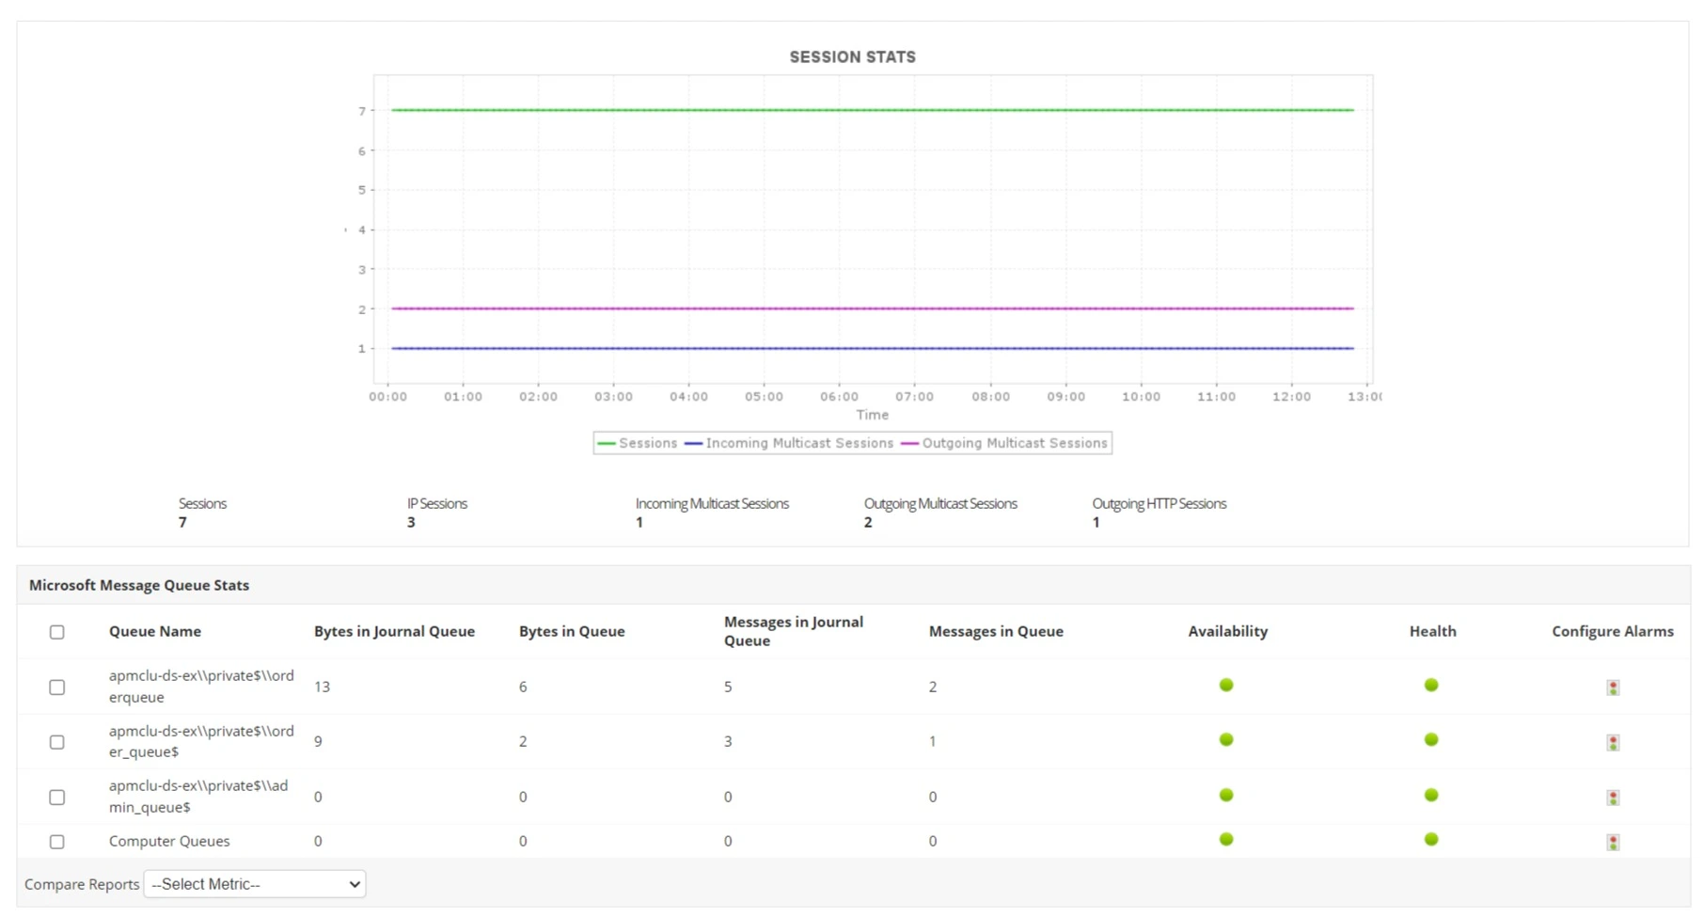
Task: Click the Health status icon for orderqueue
Action: point(1430,685)
